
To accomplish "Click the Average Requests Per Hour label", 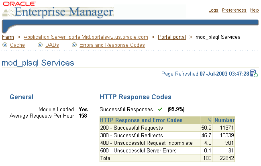I will pyautogui.click(x=42, y=116).
